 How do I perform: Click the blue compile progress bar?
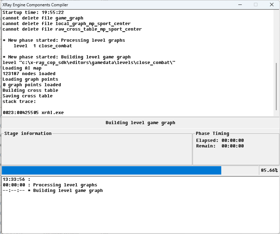(x=111, y=170)
